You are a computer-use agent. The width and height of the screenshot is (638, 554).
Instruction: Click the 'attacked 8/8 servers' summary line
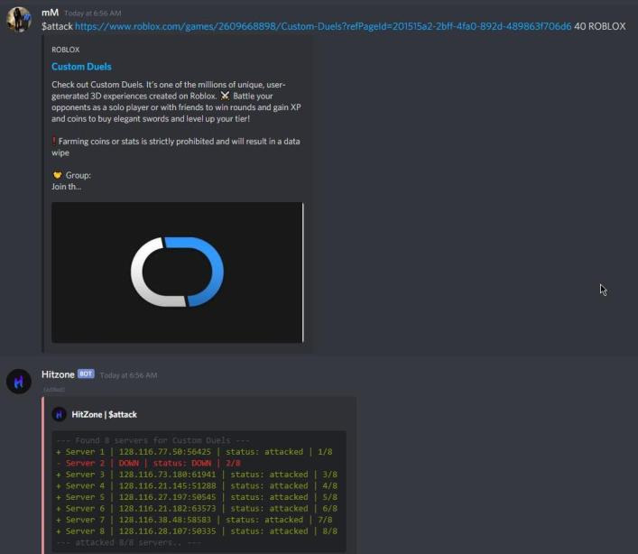[128, 542]
